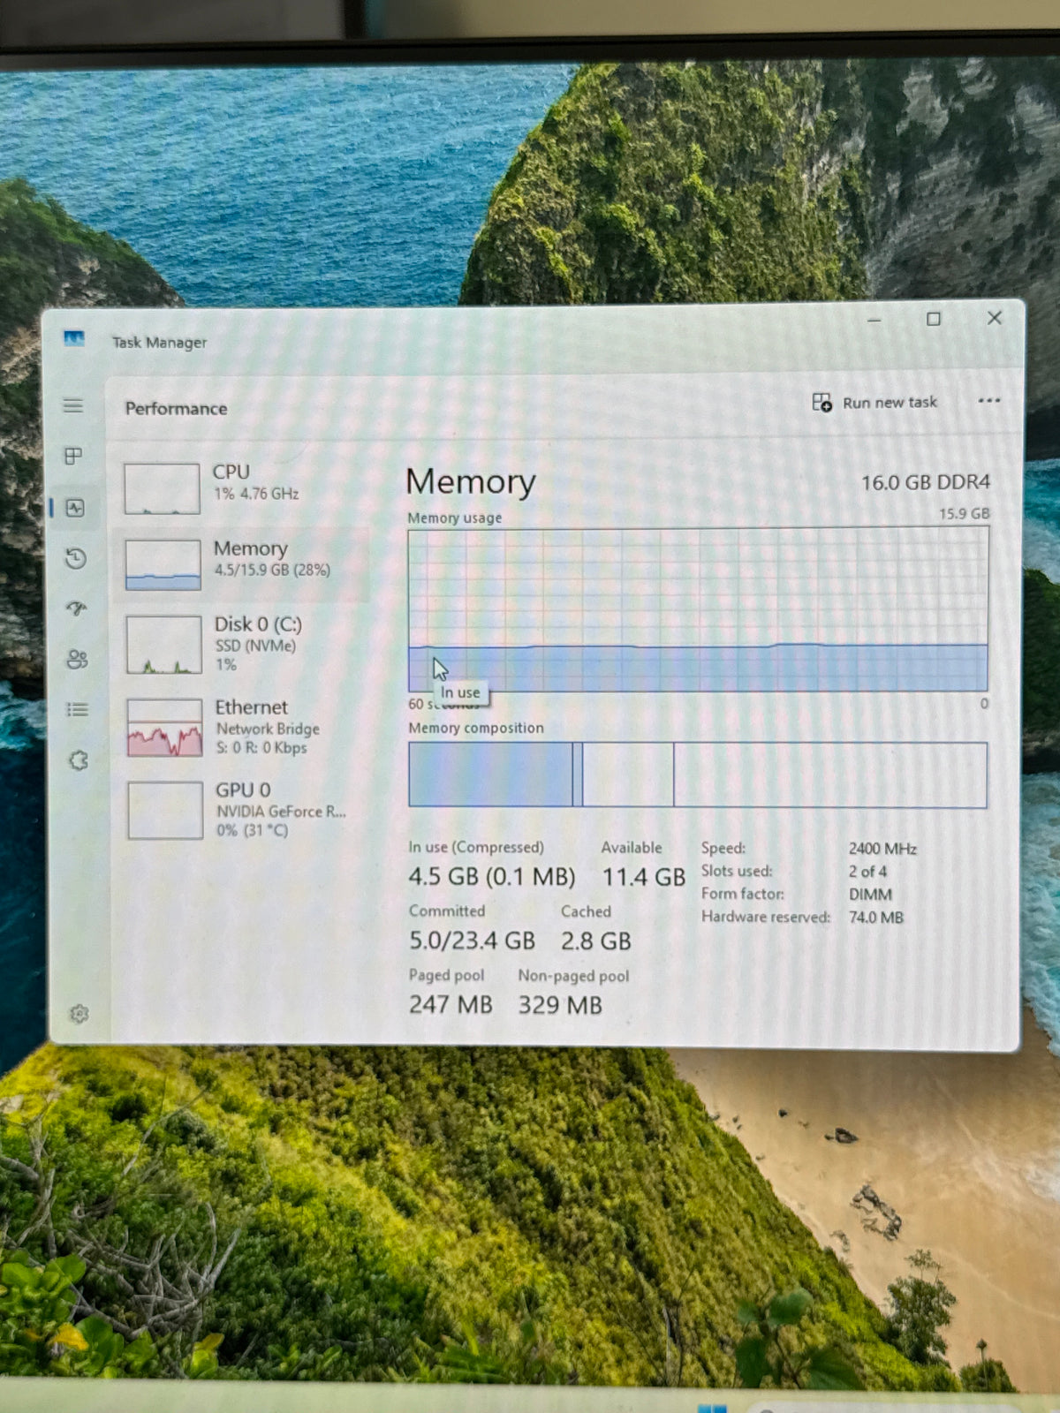Screen dimensions: 1060x1413
Task: Click the "2.8 GB" cached value
Action: click(596, 941)
